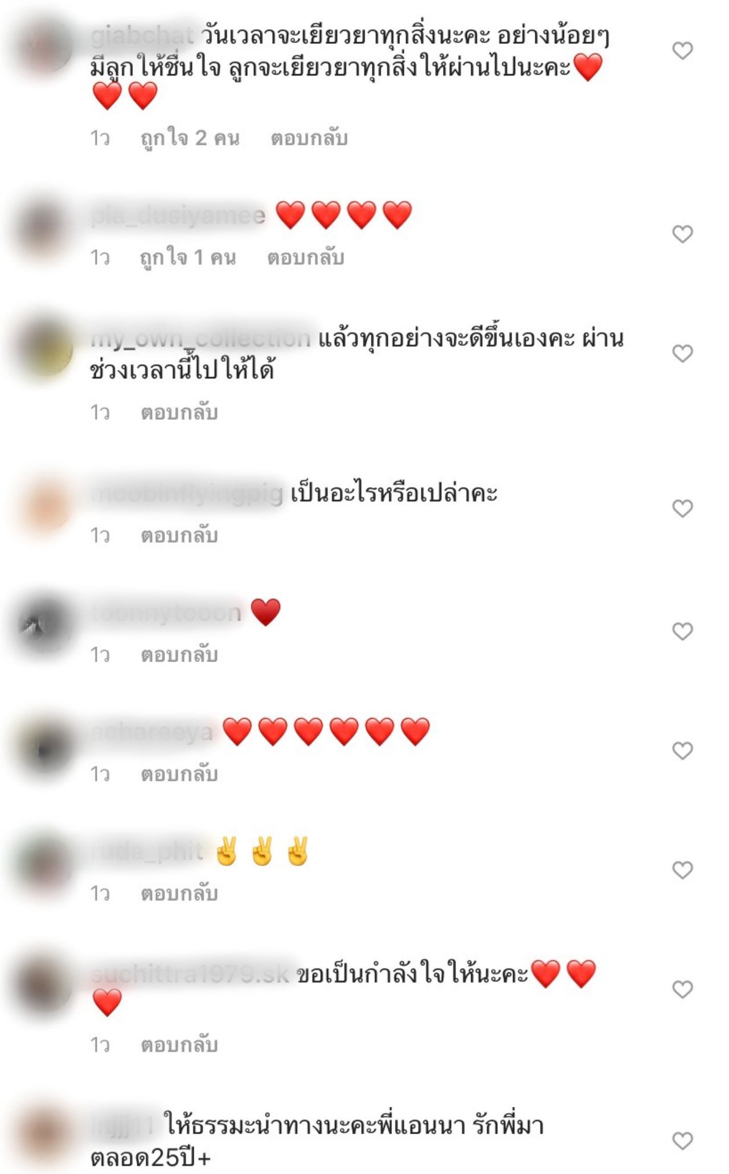Image resolution: width=729 pixels, height=1174 pixels.
Task: Like the comment 'เป็นอะไรหรือเปล่าคะ'
Action: point(682,508)
